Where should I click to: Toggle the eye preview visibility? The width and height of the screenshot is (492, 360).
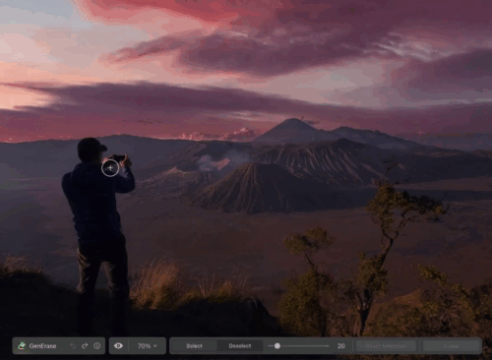point(118,346)
